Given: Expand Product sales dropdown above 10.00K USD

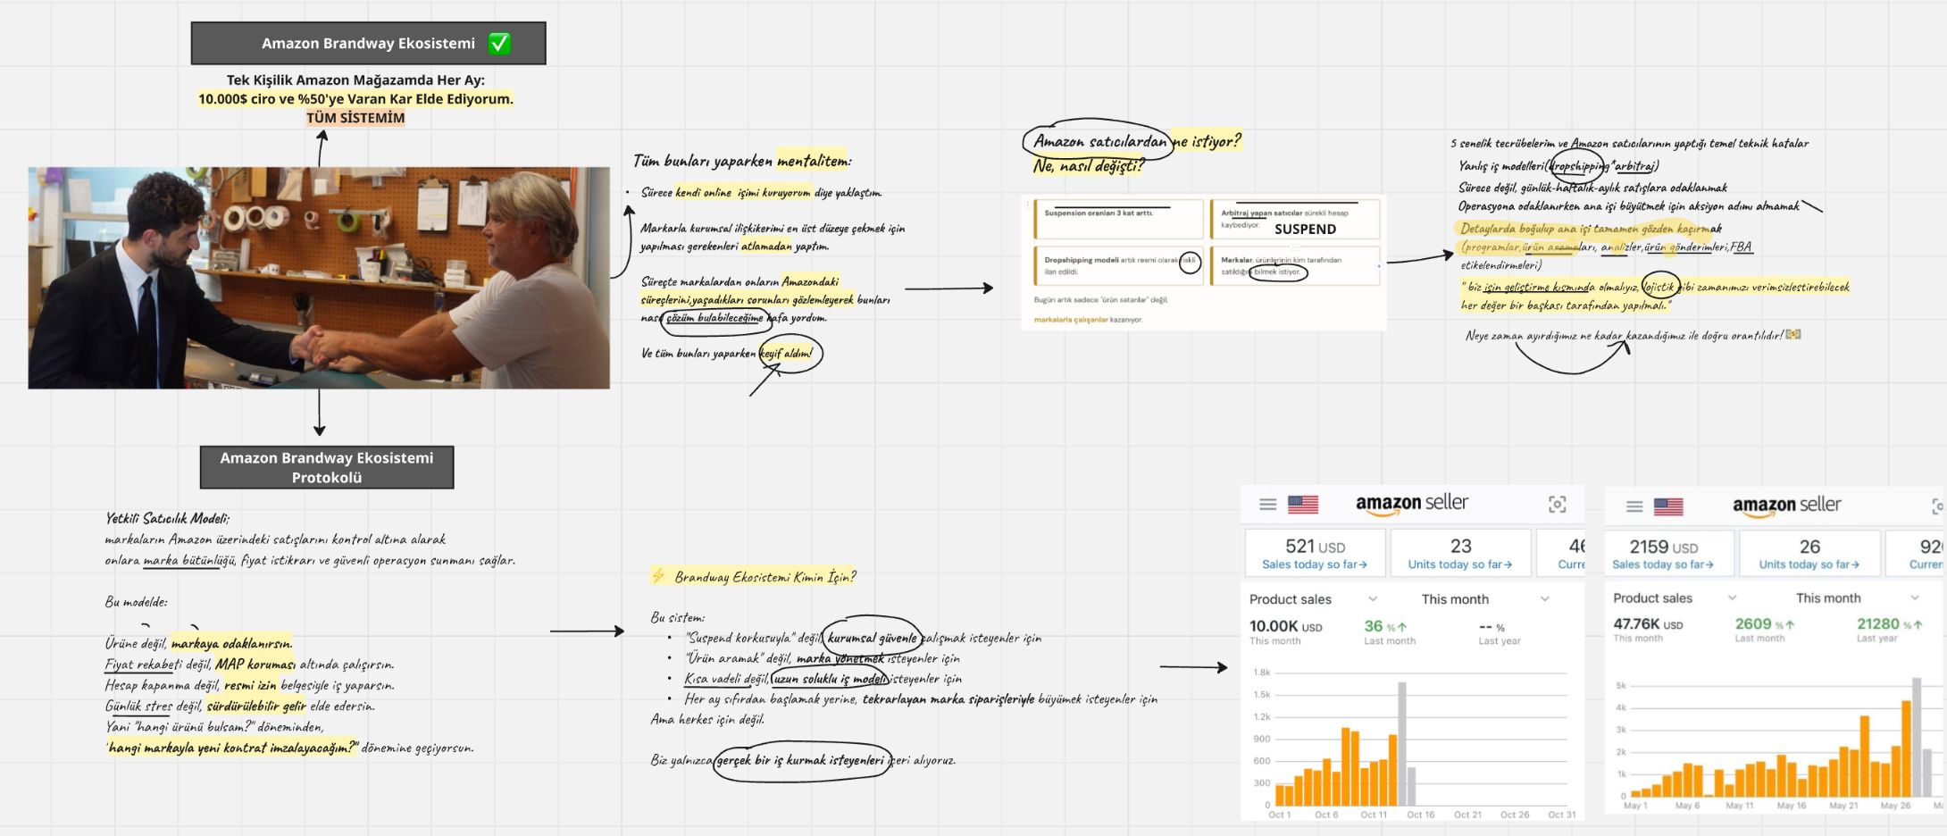Looking at the screenshot, I should coord(1373,598).
